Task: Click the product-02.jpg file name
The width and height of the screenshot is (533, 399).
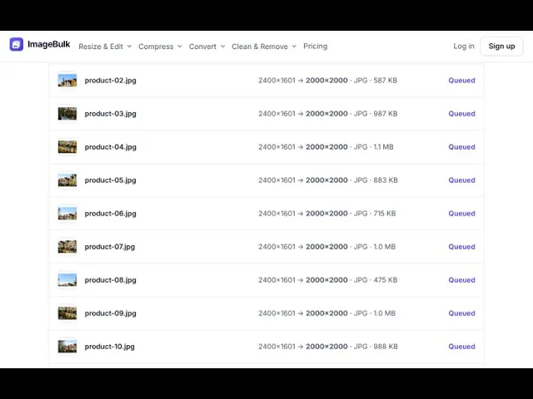Action: (x=111, y=81)
